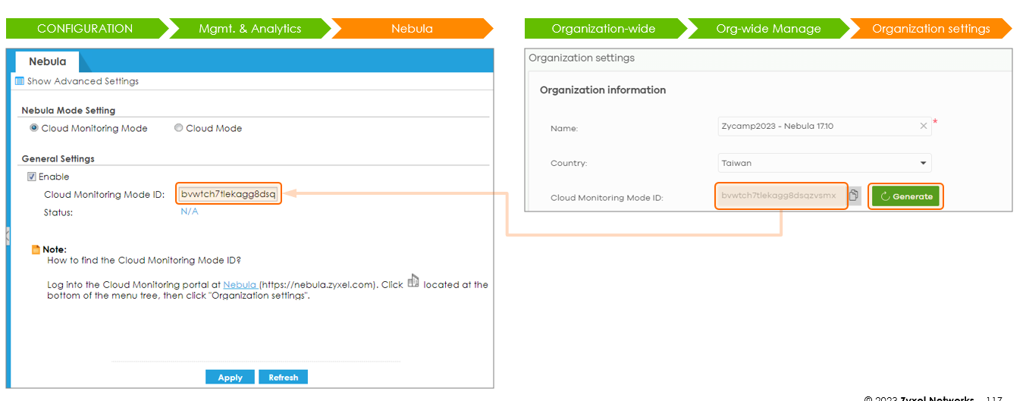Click the organization building icon in the note
The image size is (1026, 401).
pos(413,281)
